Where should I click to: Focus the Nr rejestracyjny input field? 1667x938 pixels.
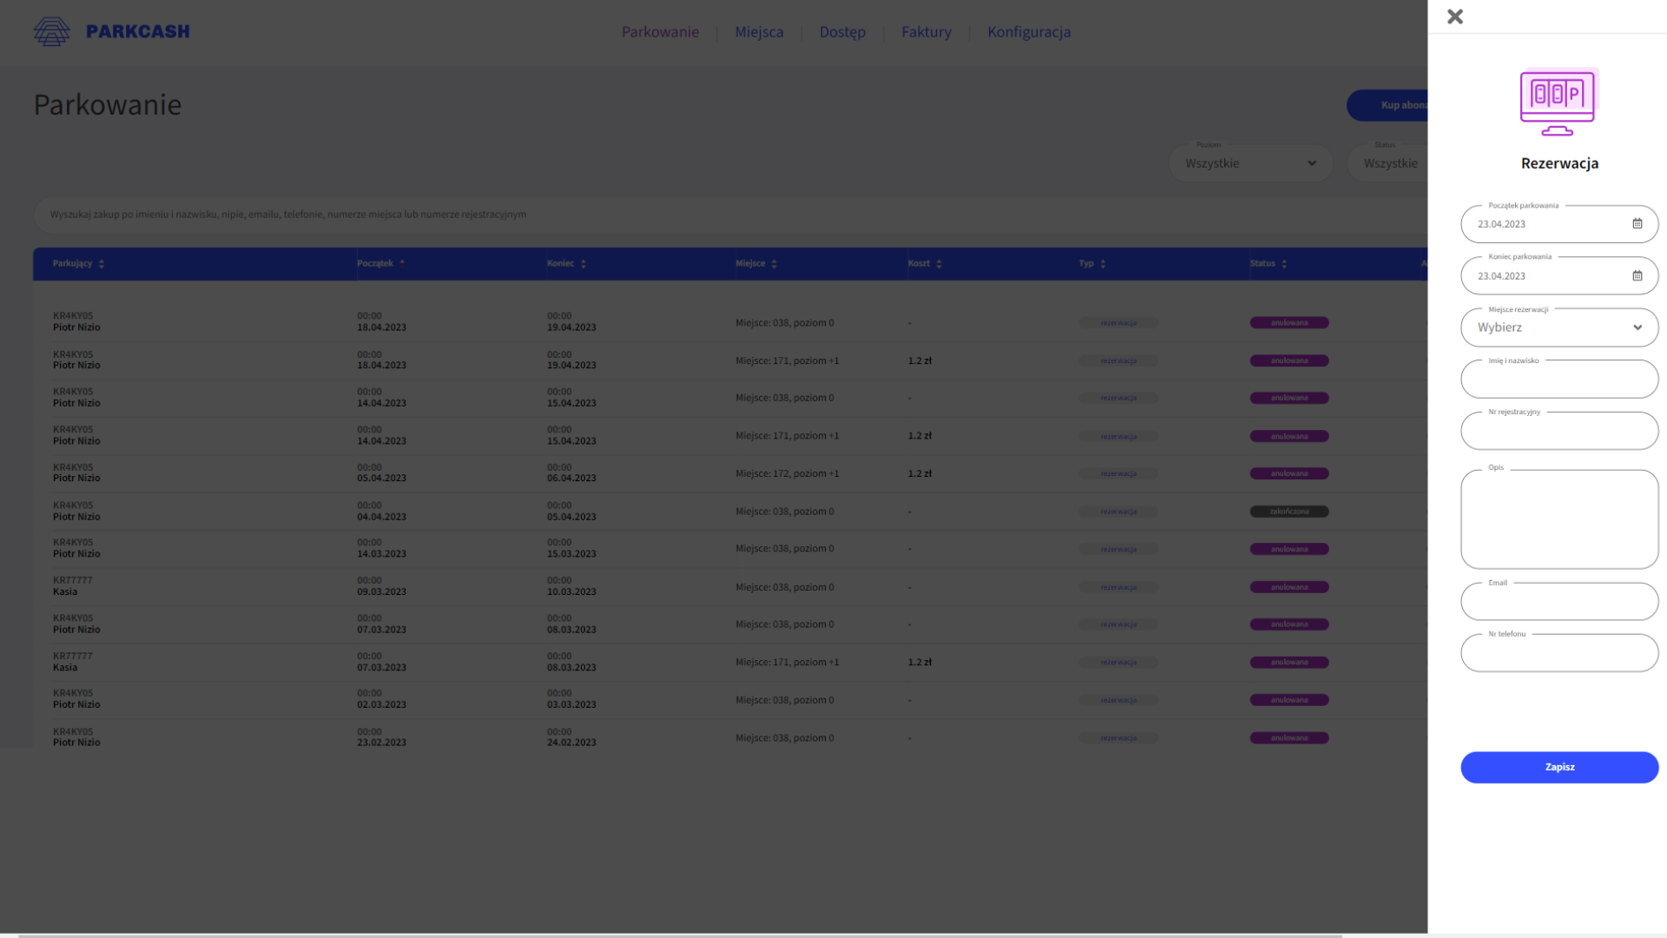click(x=1559, y=432)
